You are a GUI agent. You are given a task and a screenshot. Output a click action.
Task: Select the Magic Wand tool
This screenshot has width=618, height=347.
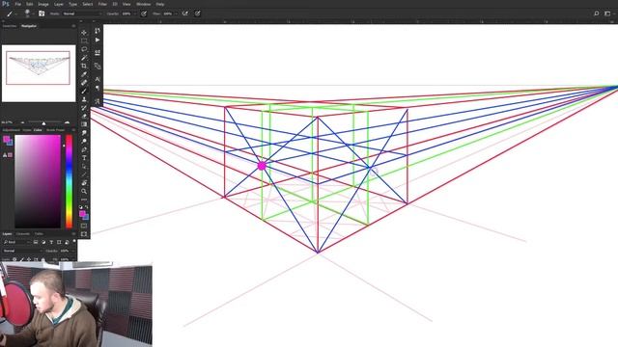coord(84,58)
